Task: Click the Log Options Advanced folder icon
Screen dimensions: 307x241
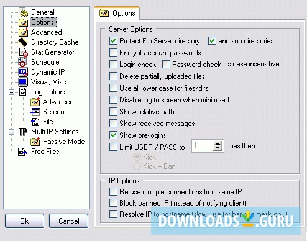Action: (35, 102)
